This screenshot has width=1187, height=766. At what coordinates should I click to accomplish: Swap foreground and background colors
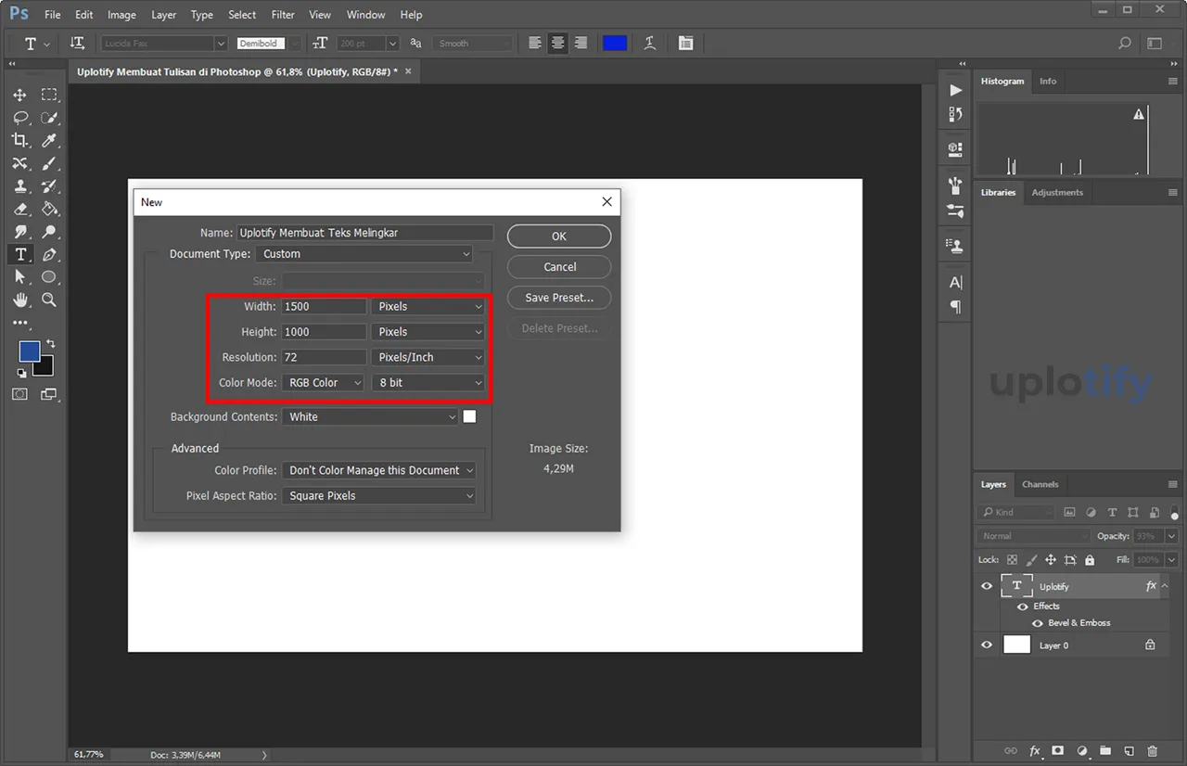click(50, 343)
